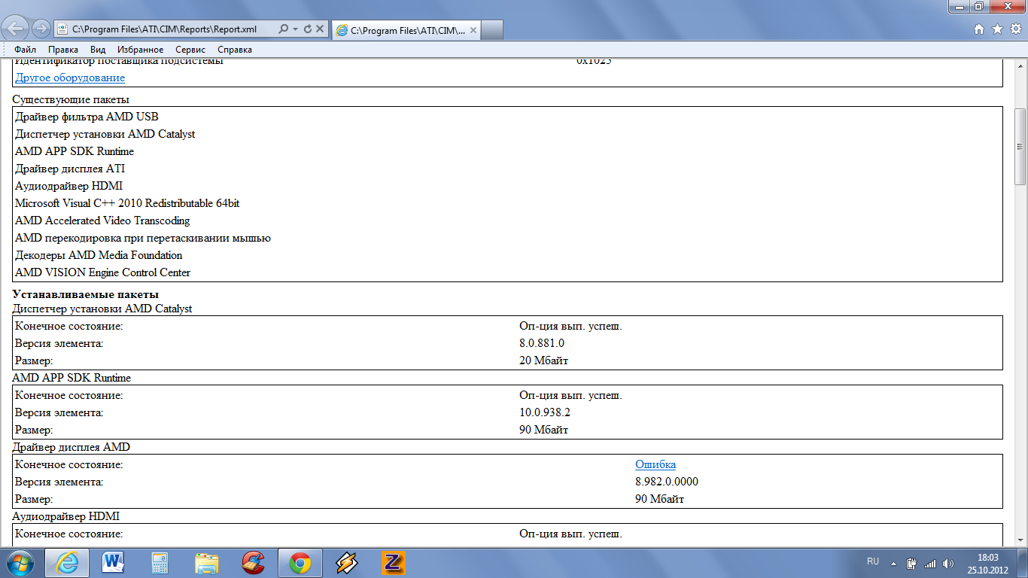
Task: Open the Избранное menu
Action: tap(140, 50)
